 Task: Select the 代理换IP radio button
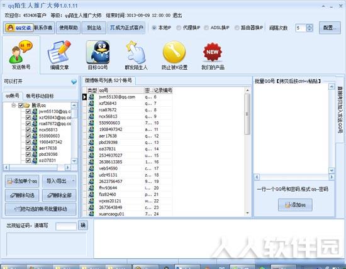[179, 28]
